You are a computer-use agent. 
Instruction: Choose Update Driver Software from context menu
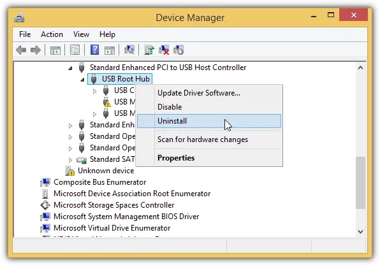(199, 93)
